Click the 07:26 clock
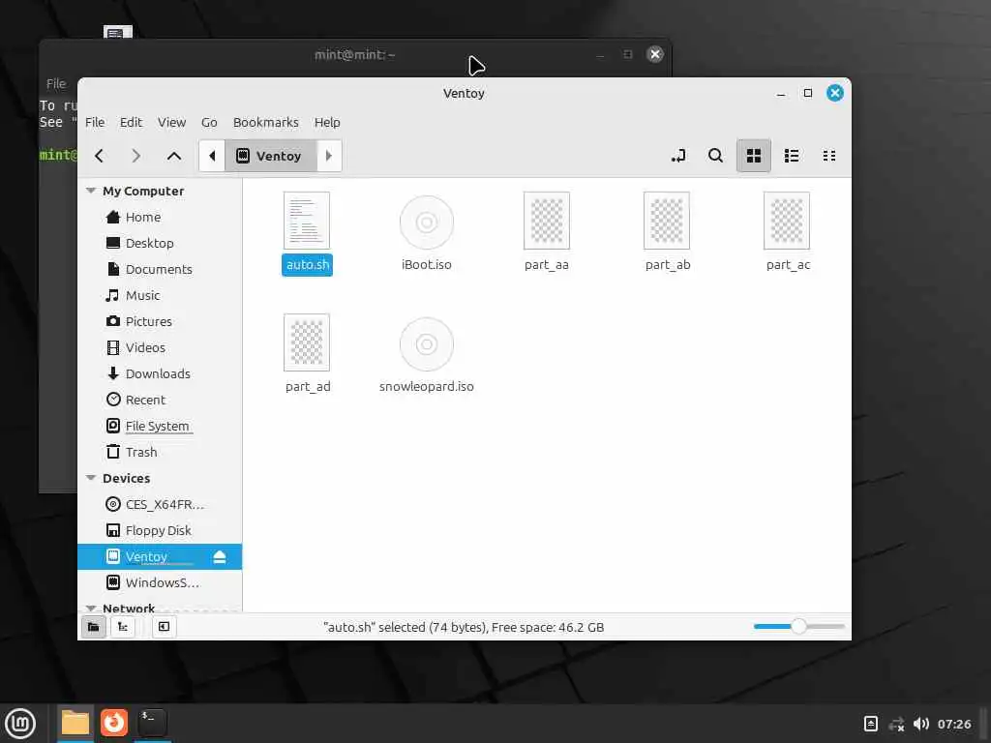The width and height of the screenshot is (991, 743). (954, 724)
